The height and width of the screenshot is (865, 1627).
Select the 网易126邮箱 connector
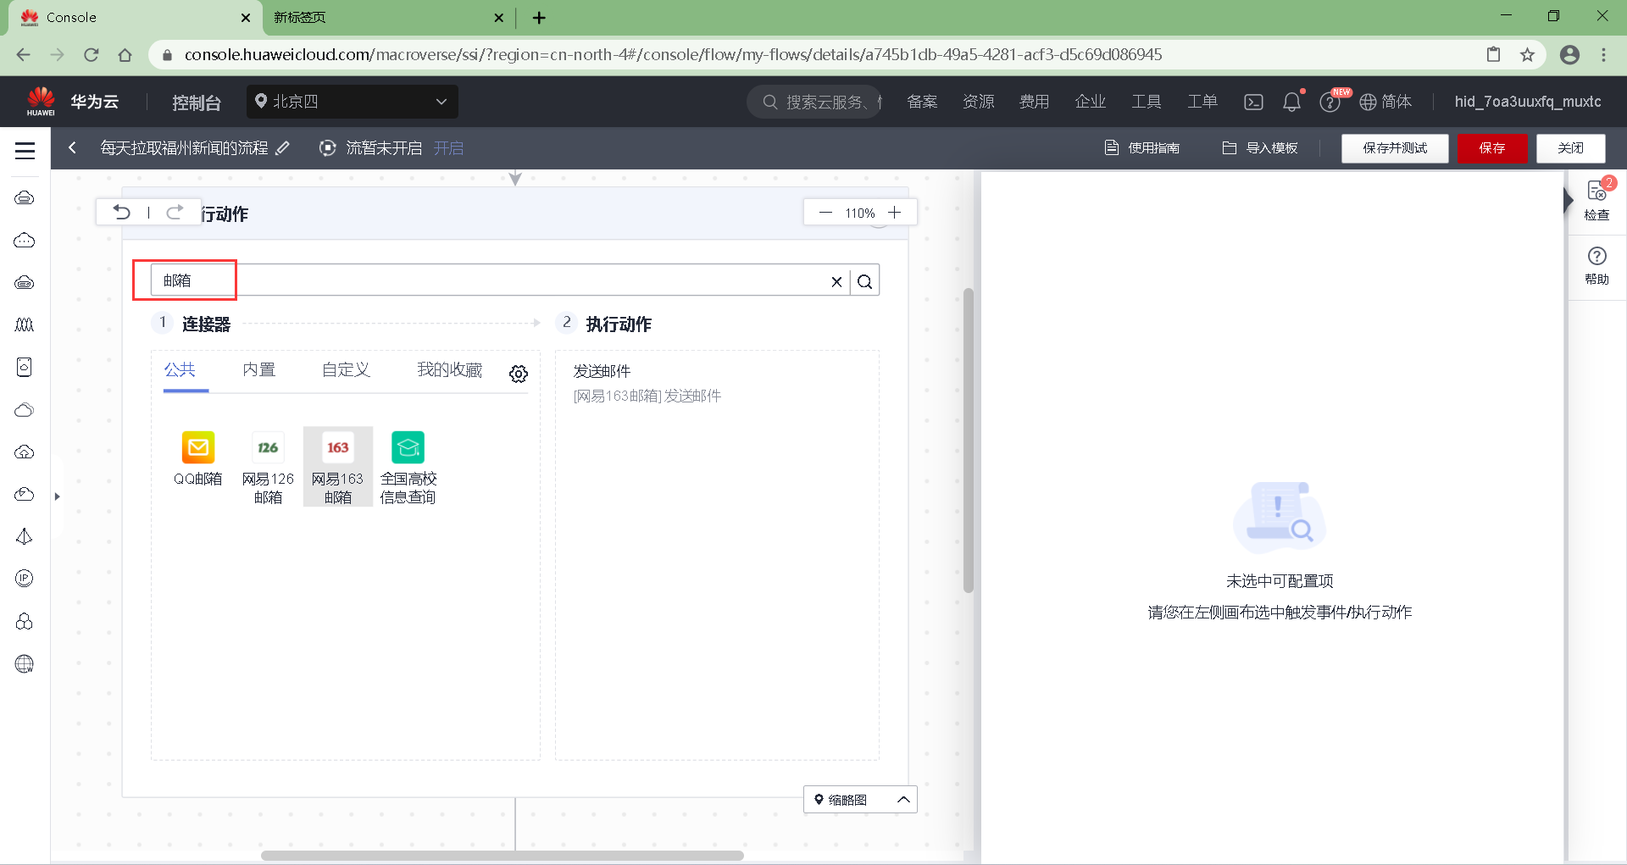click(x=268, y=467)
